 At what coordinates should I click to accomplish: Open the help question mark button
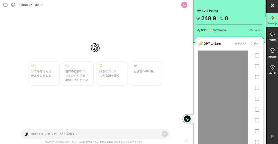point(187,141)
